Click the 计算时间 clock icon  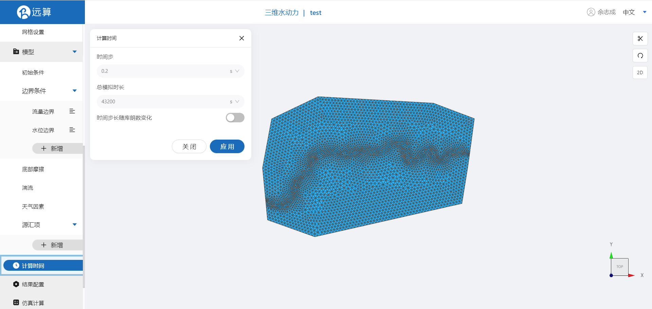coord(16,265)
